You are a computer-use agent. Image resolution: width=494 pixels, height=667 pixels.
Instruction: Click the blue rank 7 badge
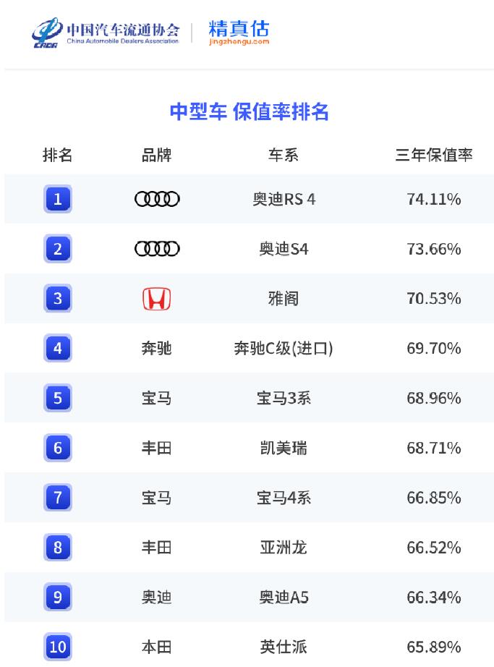click(x=58, y=498)
